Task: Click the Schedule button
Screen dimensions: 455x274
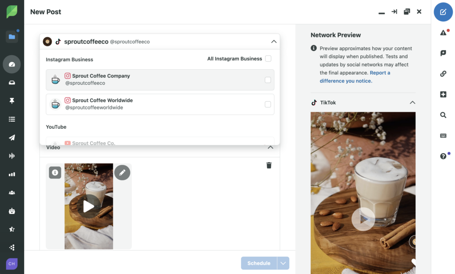Action: click(259, 263)
